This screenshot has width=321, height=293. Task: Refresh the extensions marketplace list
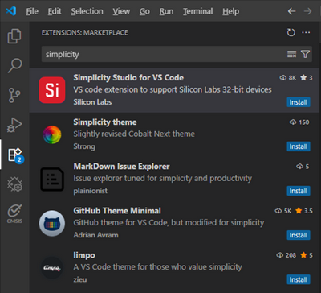click(x=291, y=32)
